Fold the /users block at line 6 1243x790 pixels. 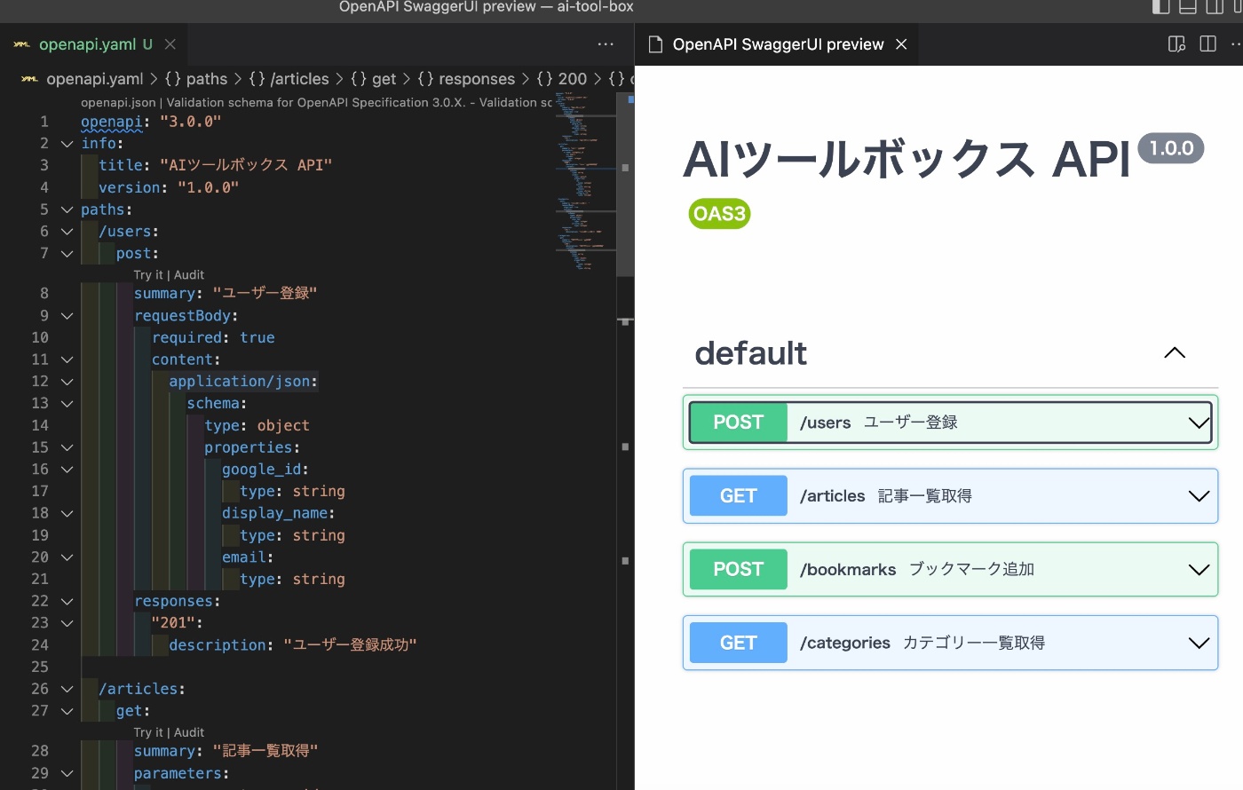tap(67, 232)
